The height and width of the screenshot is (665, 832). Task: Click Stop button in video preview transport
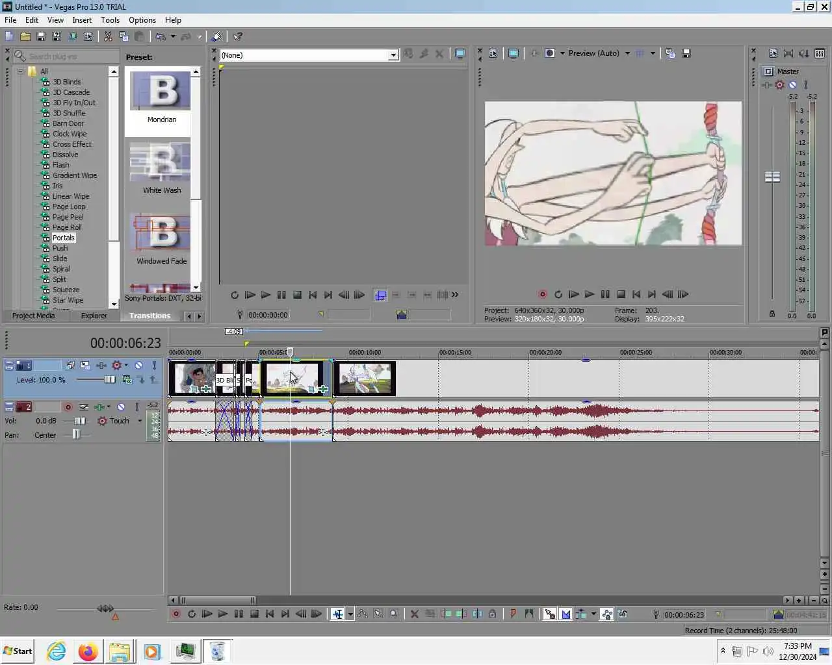(x=621, y=294)
